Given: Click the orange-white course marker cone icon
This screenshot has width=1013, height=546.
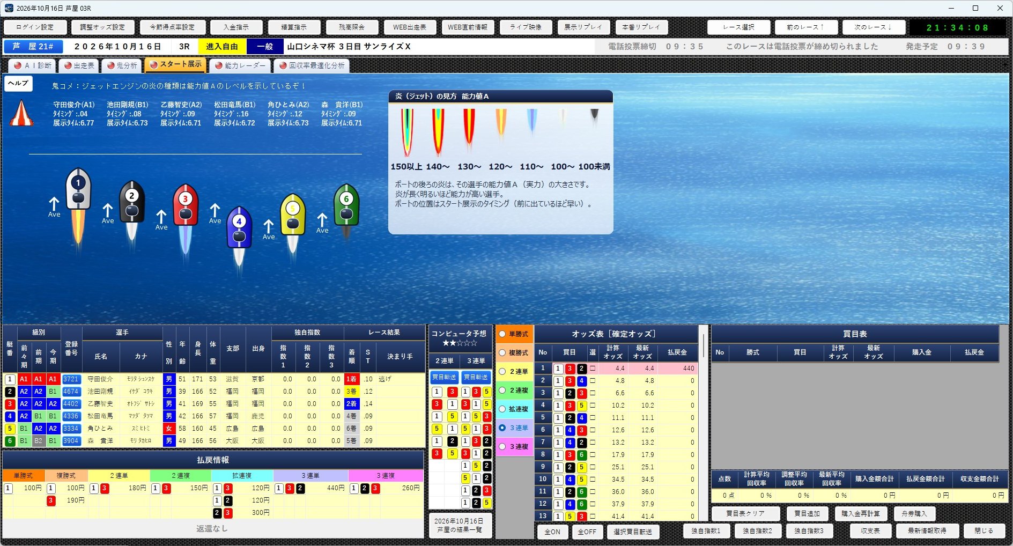Looking at the screenshot, I should (x=21, y=113).
